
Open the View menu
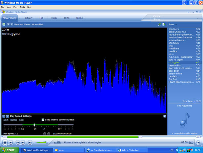click(9, 7)
